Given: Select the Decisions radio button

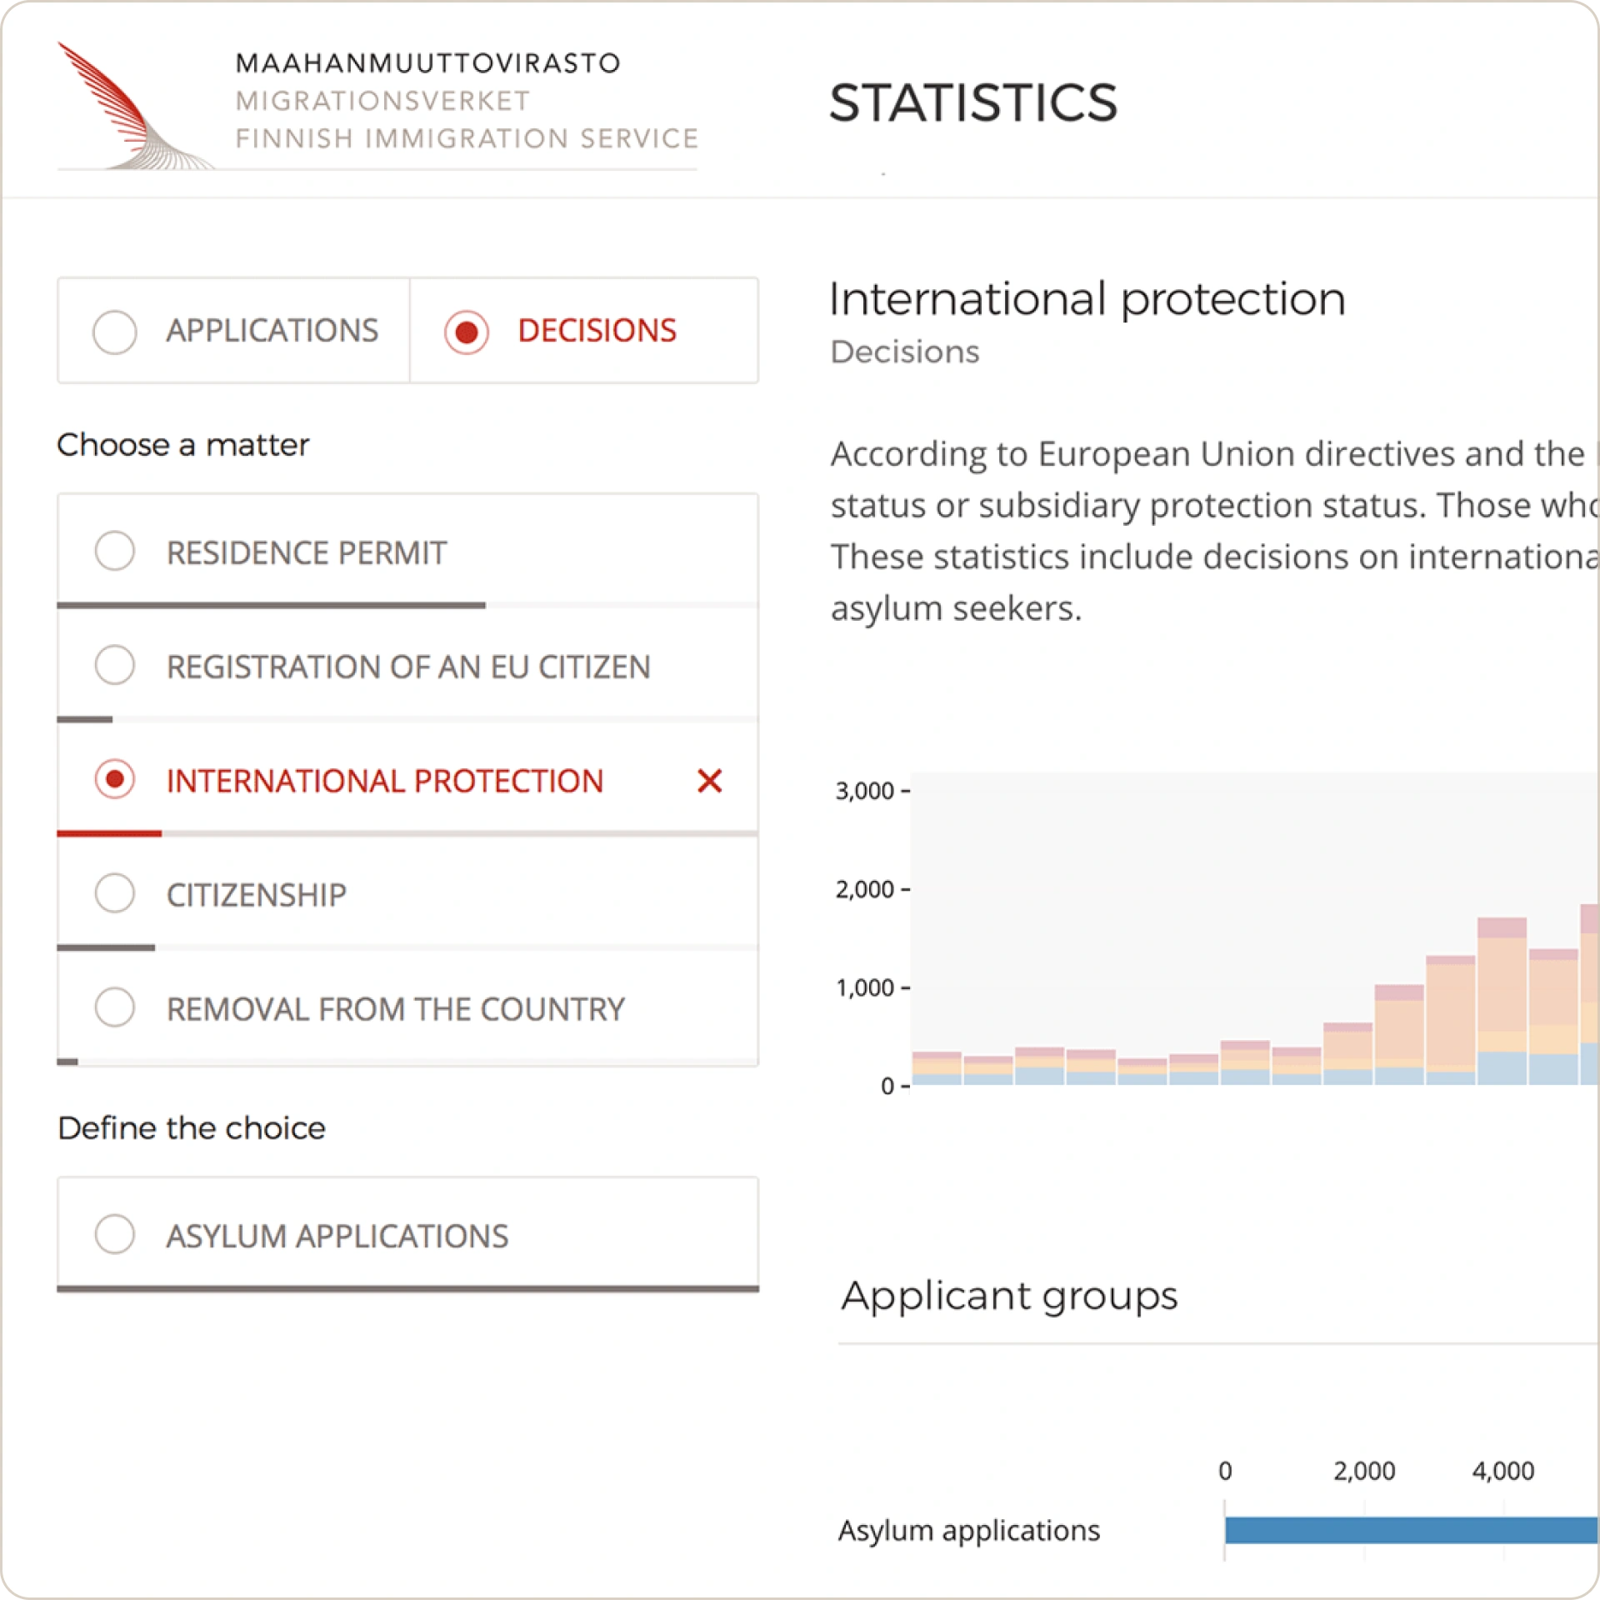Looking at the screenshot, I should coord(467,332).
